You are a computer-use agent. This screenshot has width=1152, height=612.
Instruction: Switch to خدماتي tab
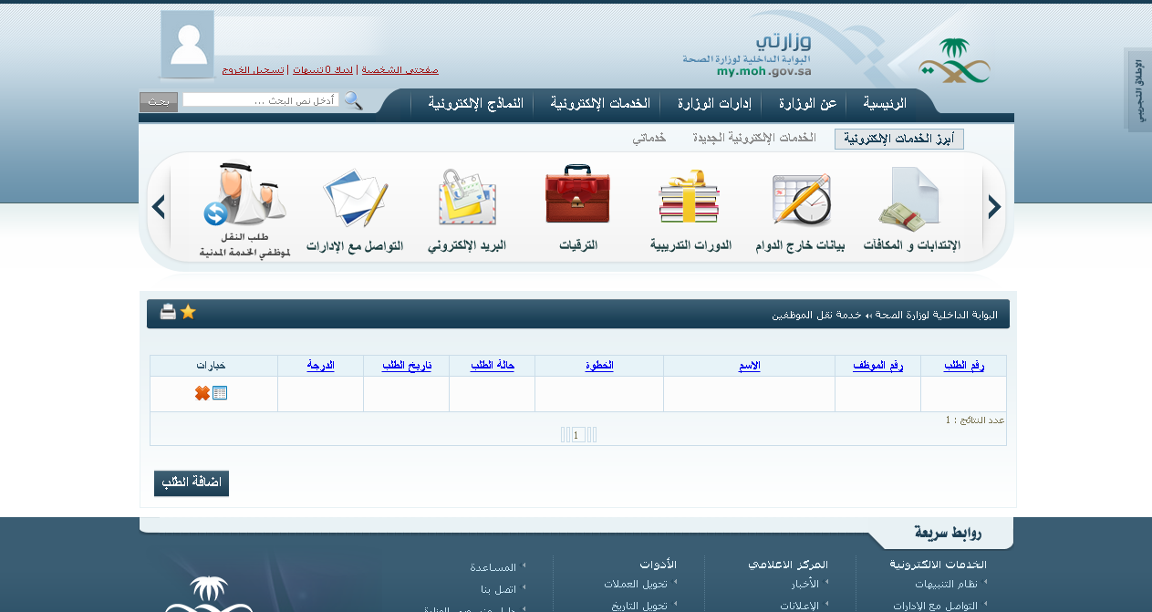click(x=649, y=139)
